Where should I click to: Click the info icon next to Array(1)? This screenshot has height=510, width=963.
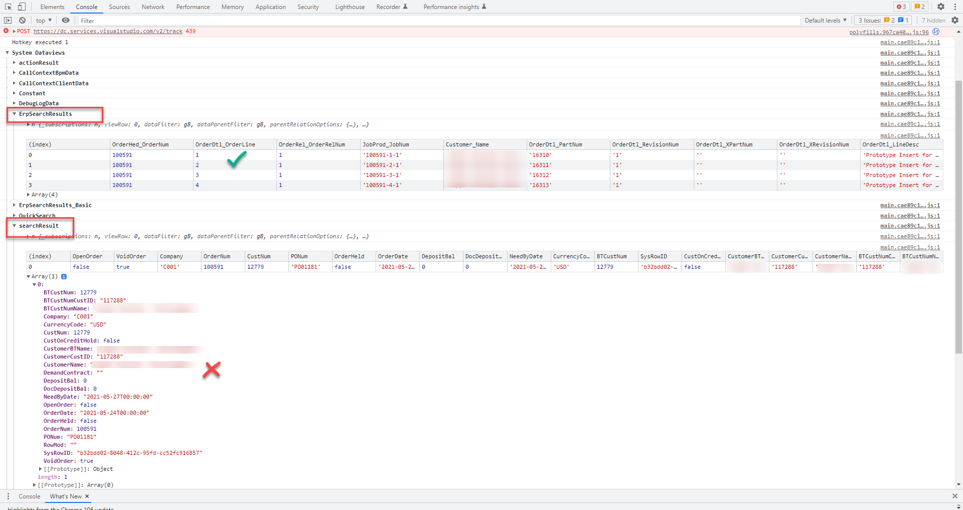pyautogui.click(x=64, y=276)
